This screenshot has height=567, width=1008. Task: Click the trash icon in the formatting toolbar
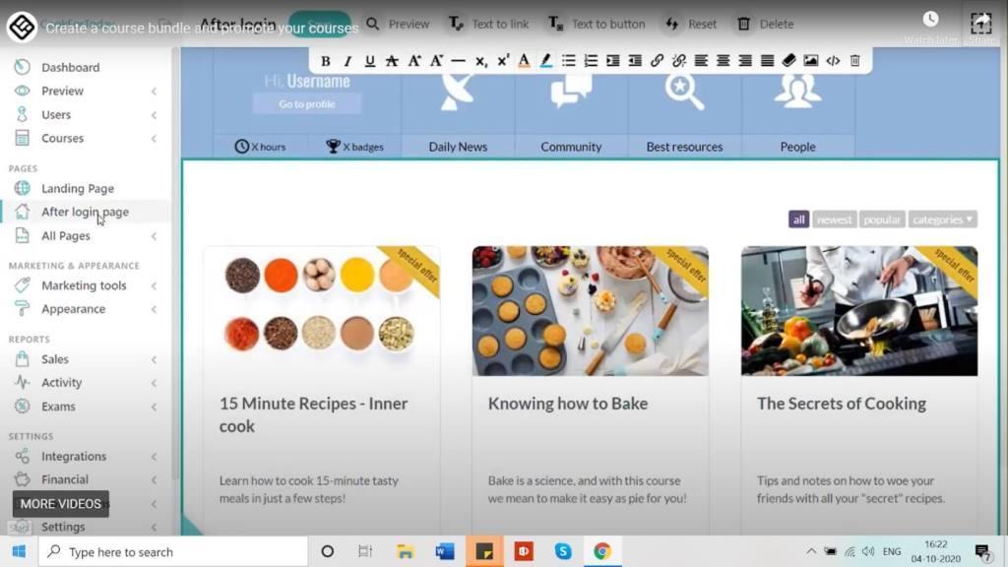pos(855,61)
